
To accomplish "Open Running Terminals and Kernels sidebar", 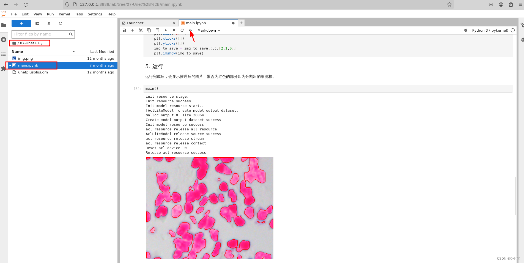I will pos(4,40).
